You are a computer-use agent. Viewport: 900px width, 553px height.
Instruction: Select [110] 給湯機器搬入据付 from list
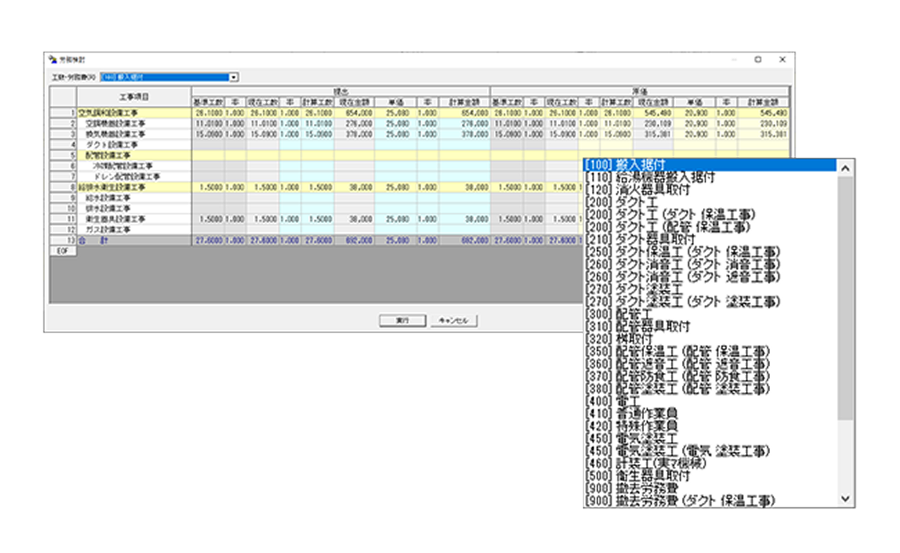coord(649,178)
